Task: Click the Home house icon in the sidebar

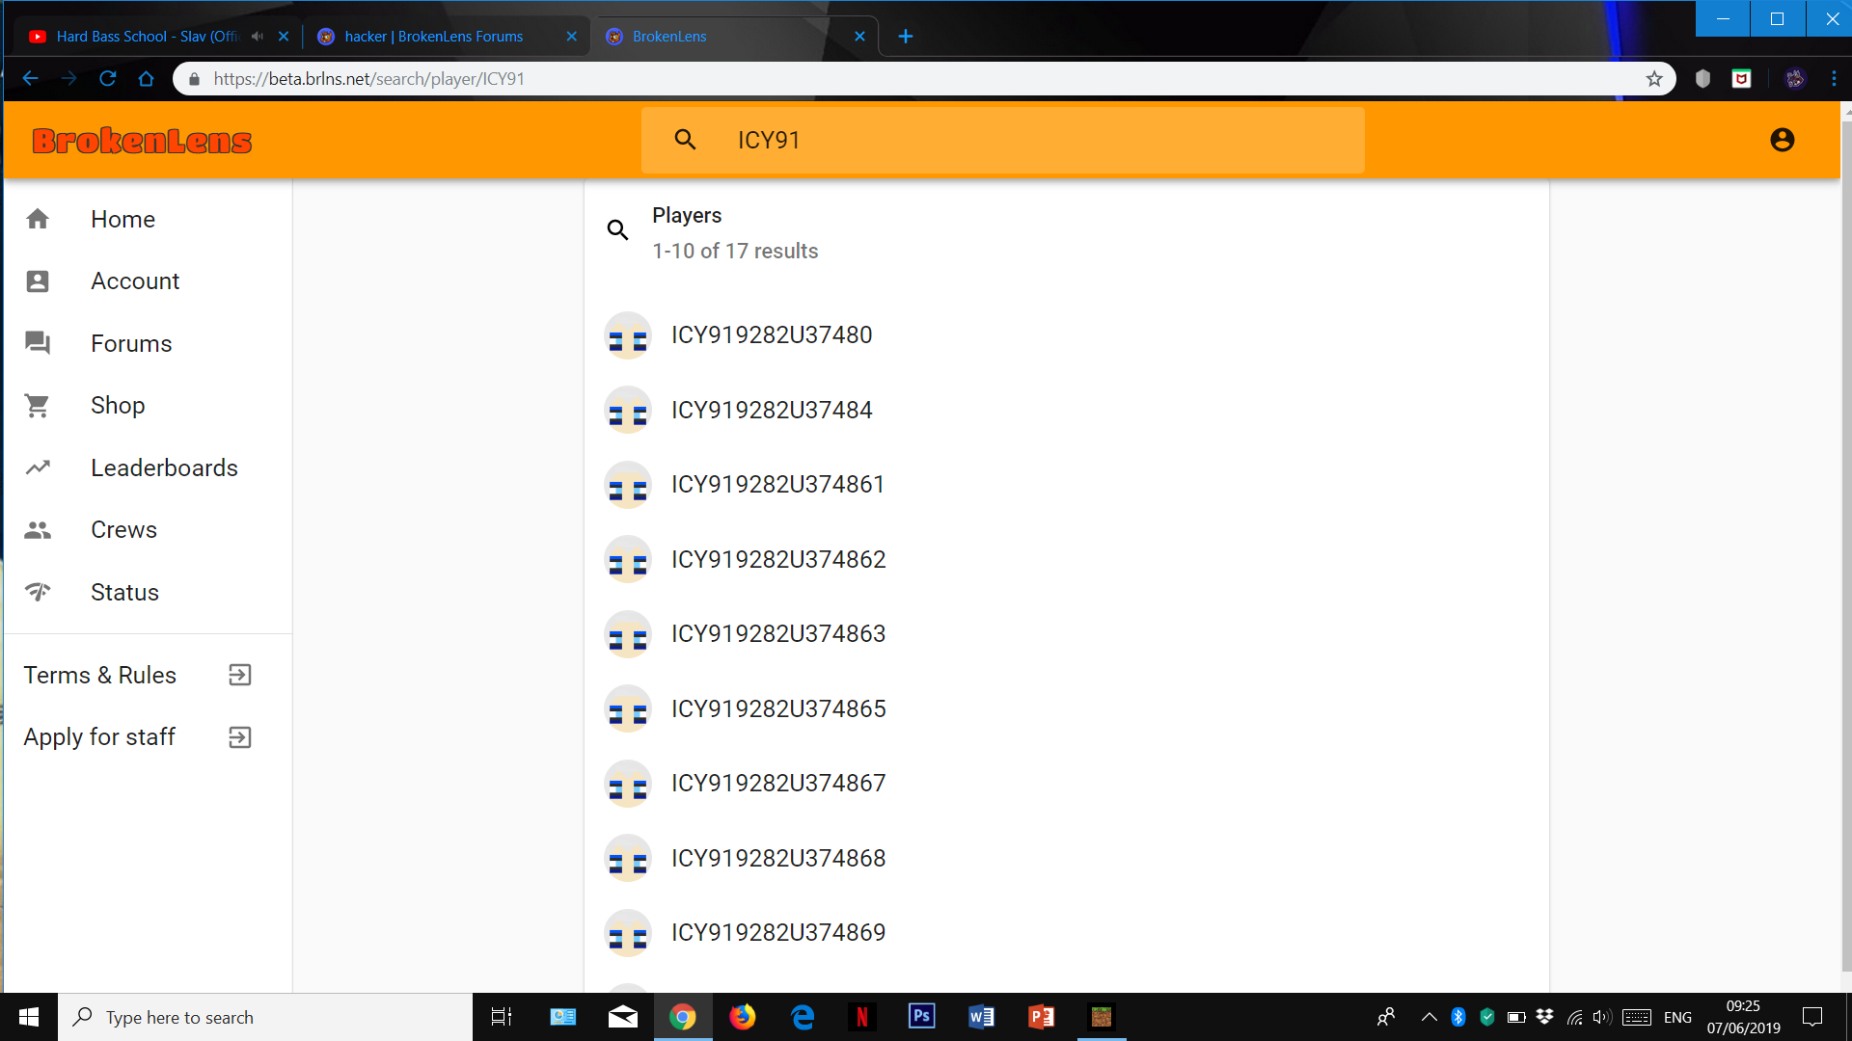Action: point(38,219)
